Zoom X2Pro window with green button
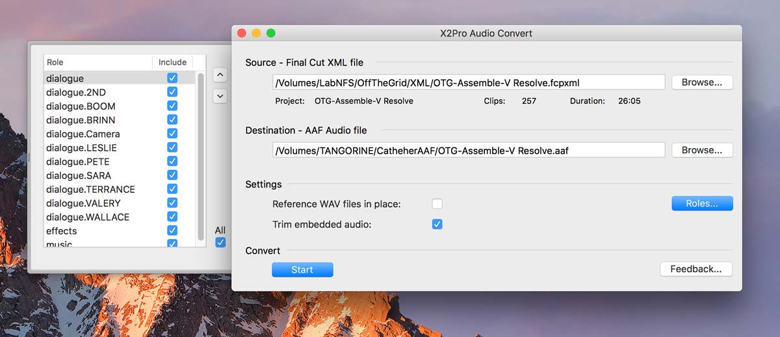The height and width of the screenshot is (337, 780). (271, 33)
